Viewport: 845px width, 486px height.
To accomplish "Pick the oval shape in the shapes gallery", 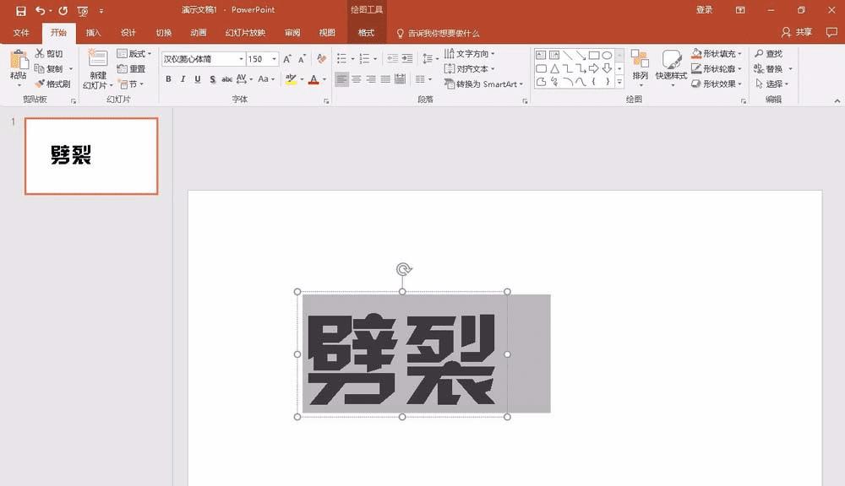I will click(x=607, y=55).
